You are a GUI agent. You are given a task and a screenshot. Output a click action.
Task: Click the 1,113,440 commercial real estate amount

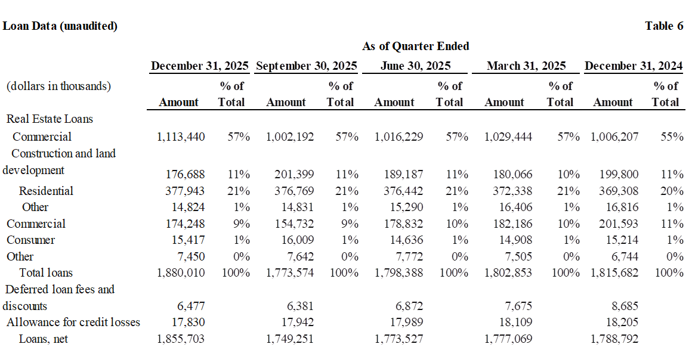point(181,137)
